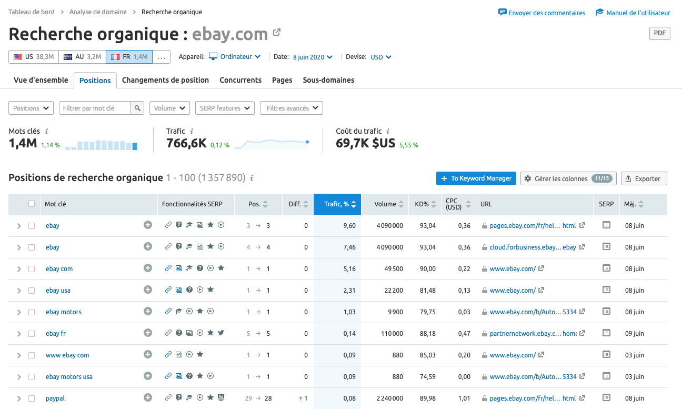Viewport: 682px width, 409px height.
Task: Open ebay.com external link icon in title
Action: pos(277,33)
